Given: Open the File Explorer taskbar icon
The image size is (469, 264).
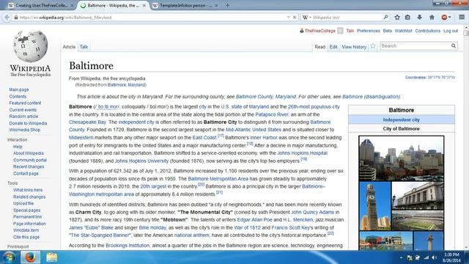Looking at the screenshot, I should pyautogui.click(x=52, y=257).
